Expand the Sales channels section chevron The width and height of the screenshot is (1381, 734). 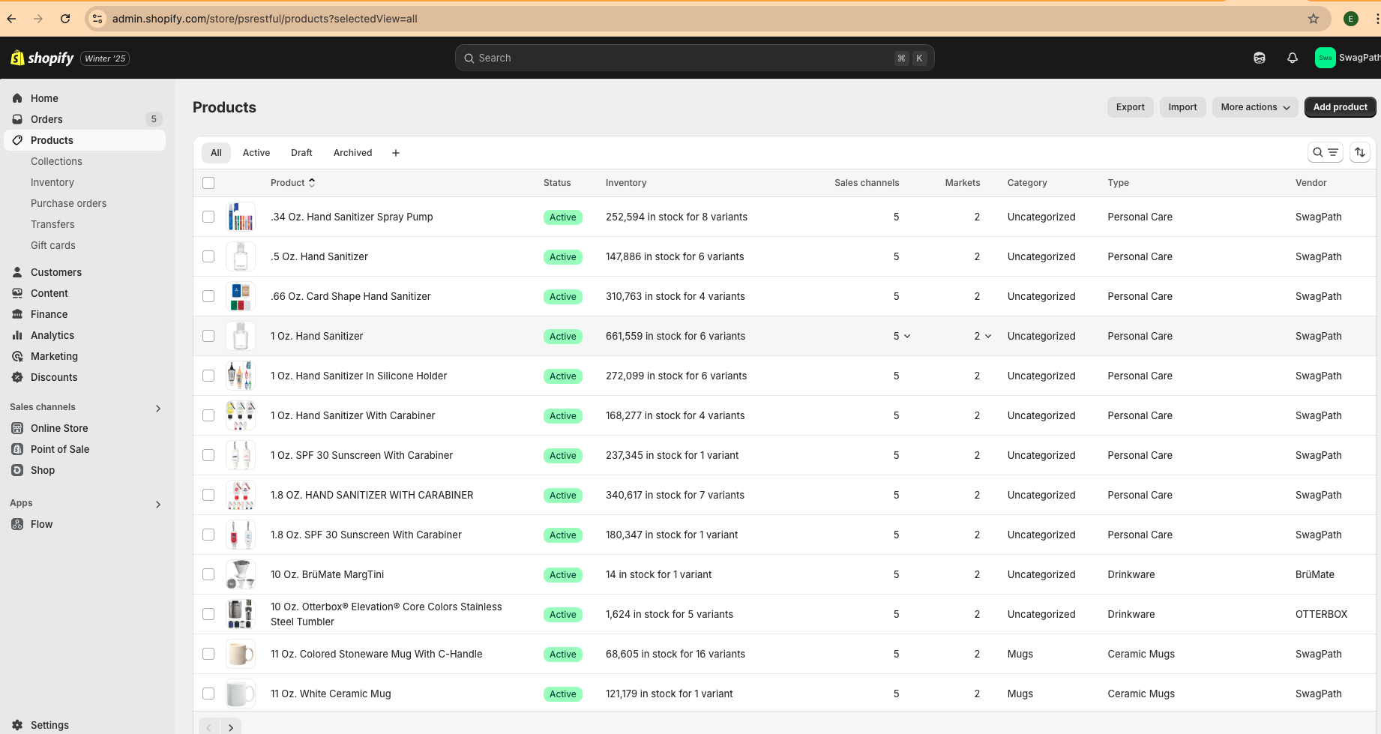point(158,409)
